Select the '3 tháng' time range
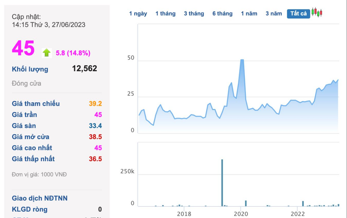This screenshot has width=347, height=218. click(x=194, y=14)
